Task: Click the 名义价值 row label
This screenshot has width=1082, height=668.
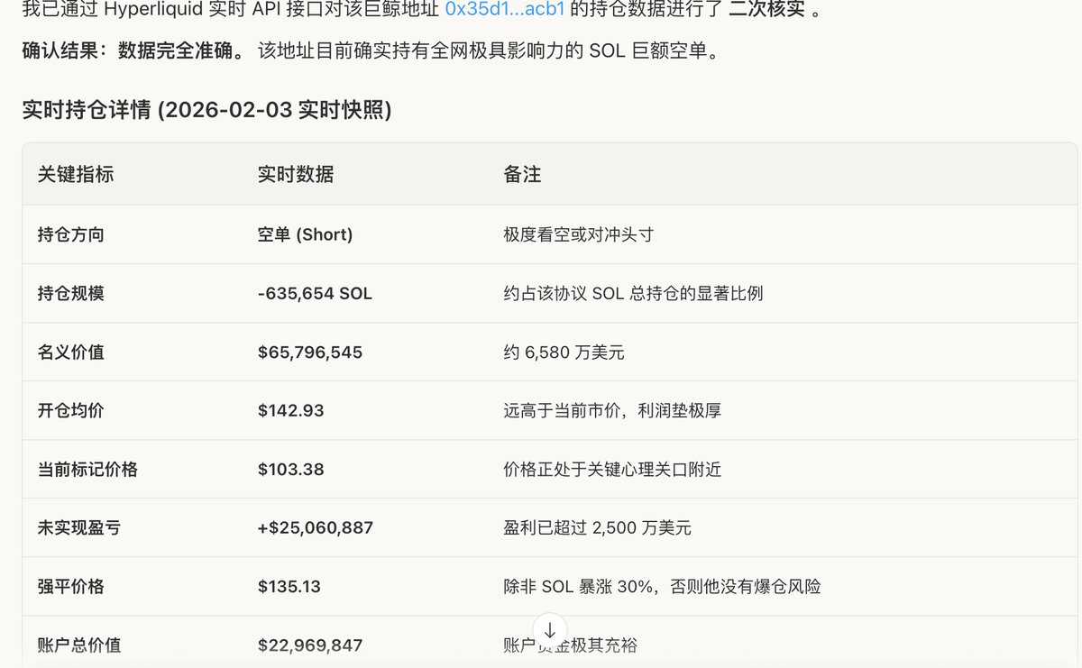Action: 71,352
